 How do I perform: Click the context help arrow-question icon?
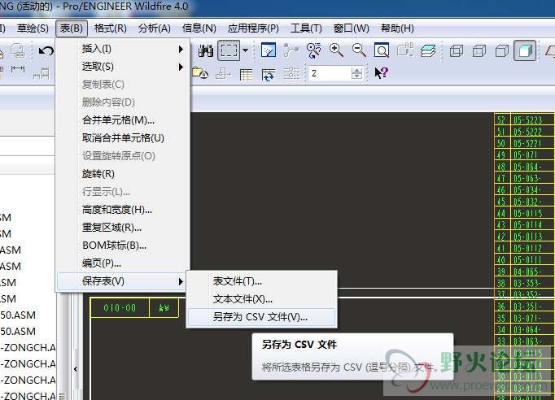pyautogui.click(x=382, y=73)
